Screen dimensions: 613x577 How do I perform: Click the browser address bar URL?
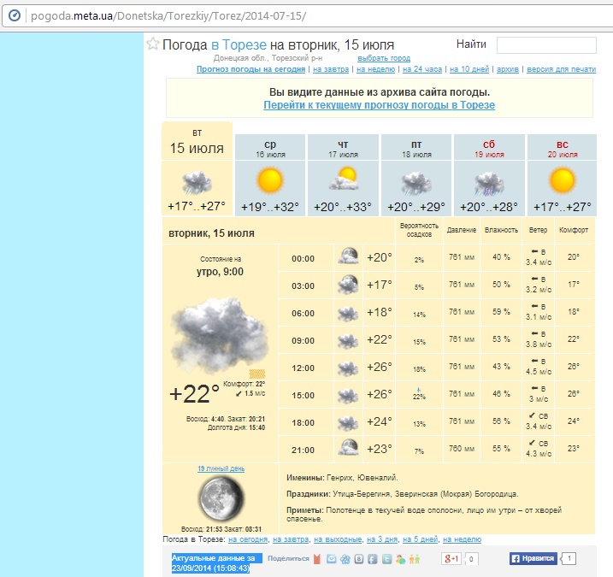pos(168,16)
